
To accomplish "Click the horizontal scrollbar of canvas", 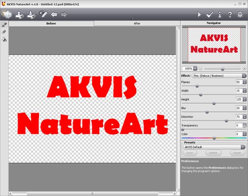I will [x=92, y=193].
